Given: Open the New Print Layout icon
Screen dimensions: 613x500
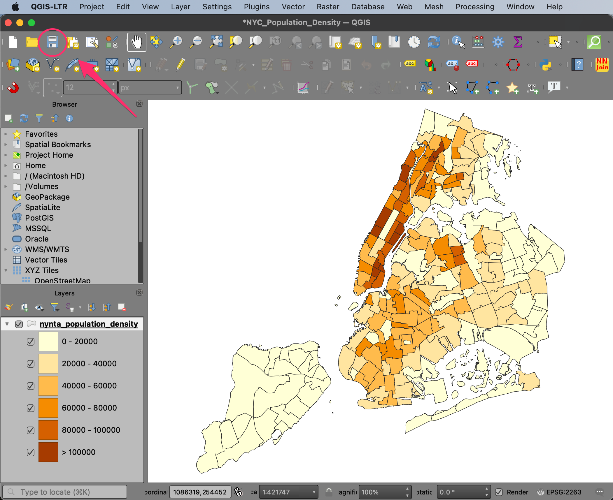Looking at the screenshot, I should (73, 42).
